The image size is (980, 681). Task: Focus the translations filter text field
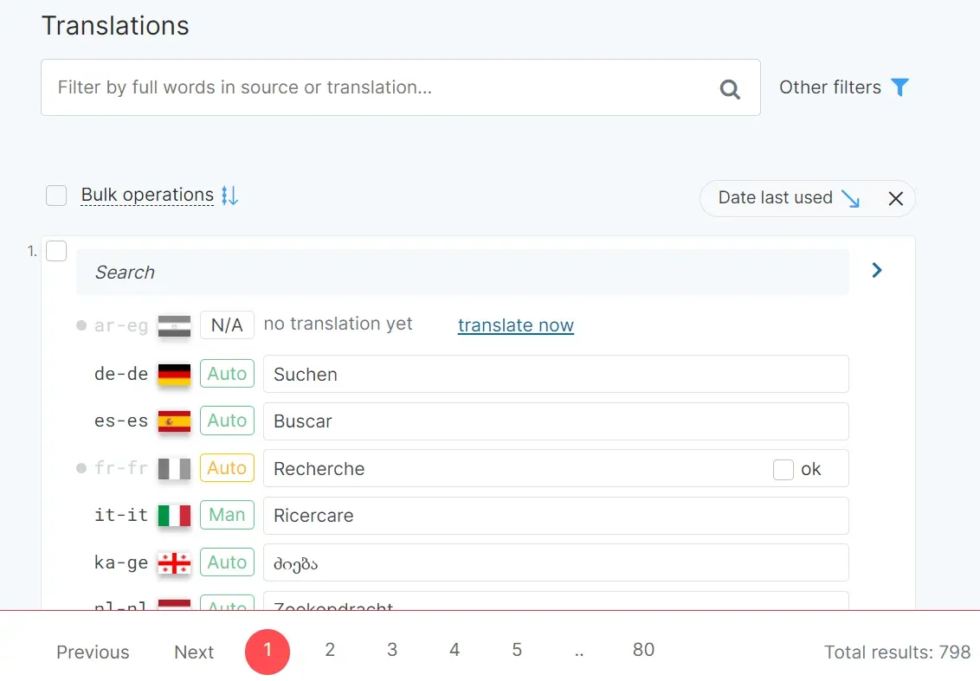coord(381,87)
